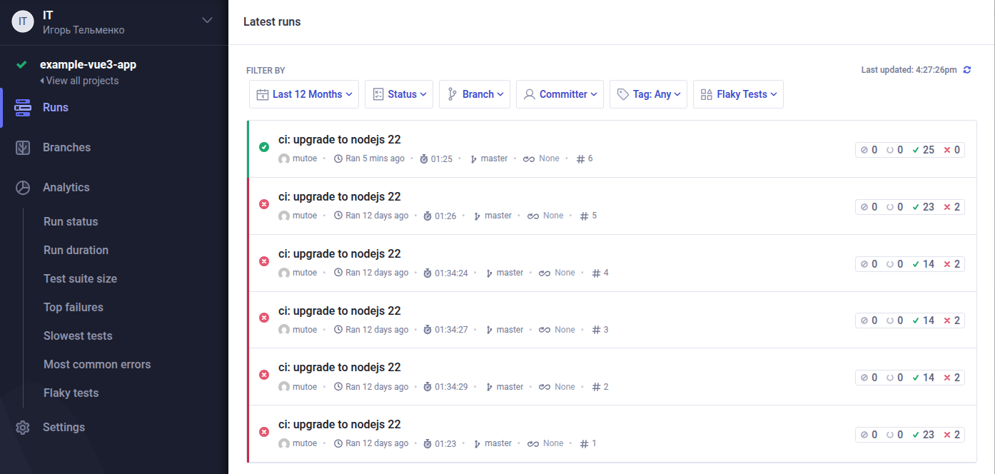Open the Flaky Tests filter dropdown
The image size is (995, 474).
738,94
